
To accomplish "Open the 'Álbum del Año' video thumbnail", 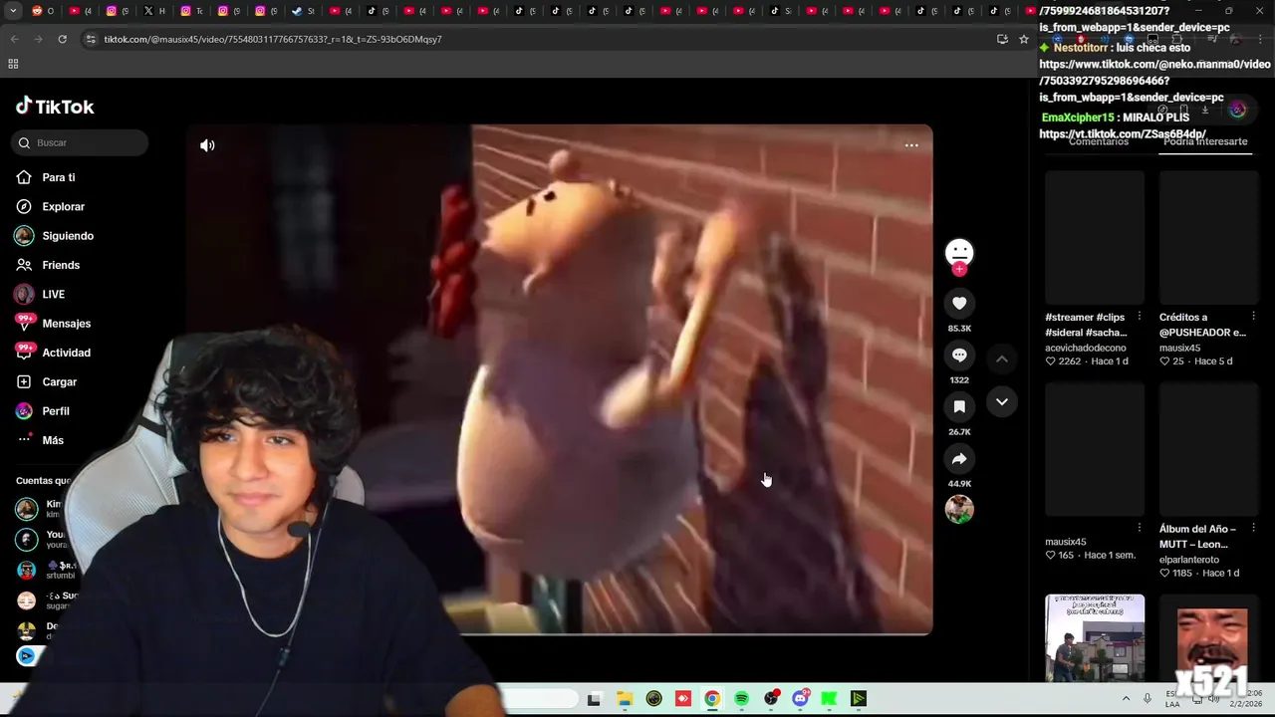I will click(1209, 449).
